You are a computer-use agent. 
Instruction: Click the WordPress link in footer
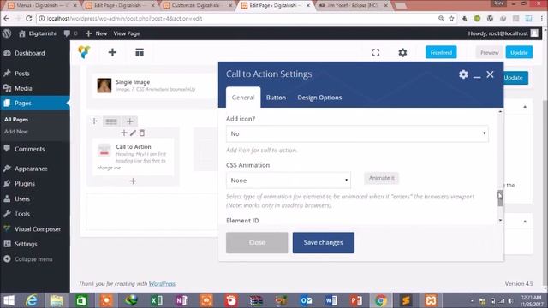pos(162,283)
